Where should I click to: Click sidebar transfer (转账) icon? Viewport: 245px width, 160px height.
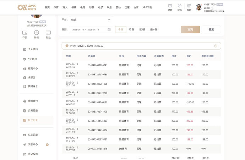click(x=37, y=33)
